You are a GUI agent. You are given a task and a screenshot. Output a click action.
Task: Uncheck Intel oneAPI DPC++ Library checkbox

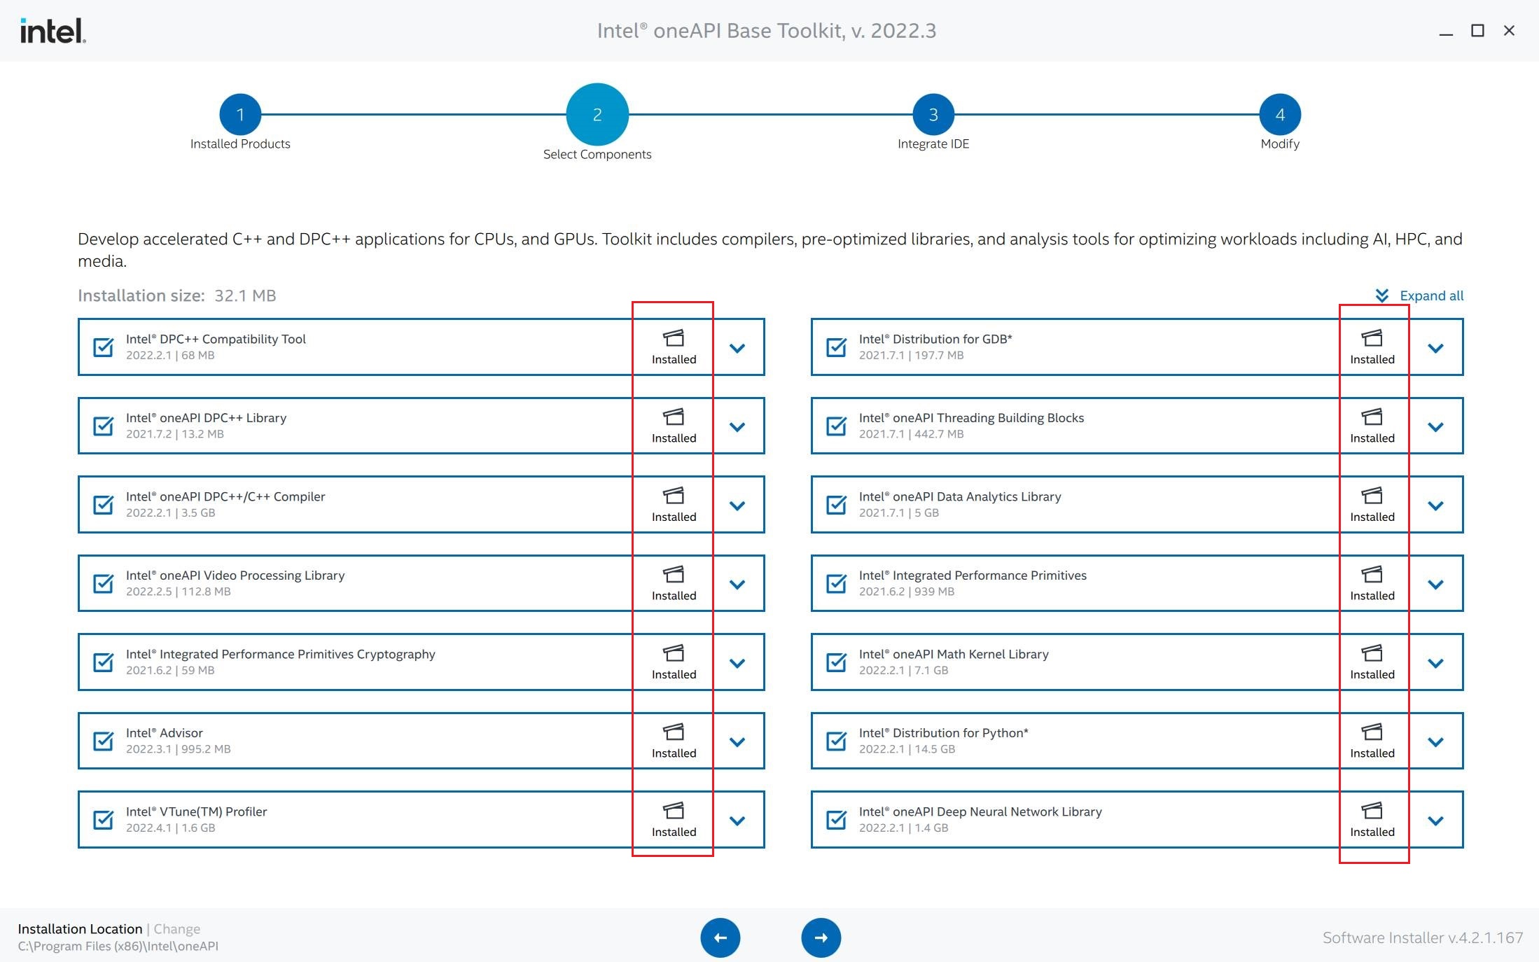pyautogui.click(x=104, y=426)
